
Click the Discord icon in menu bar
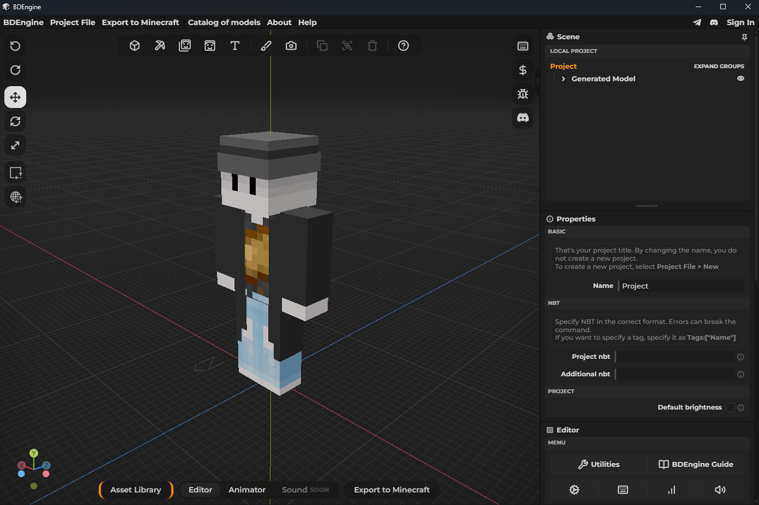[x=714, y=22]
